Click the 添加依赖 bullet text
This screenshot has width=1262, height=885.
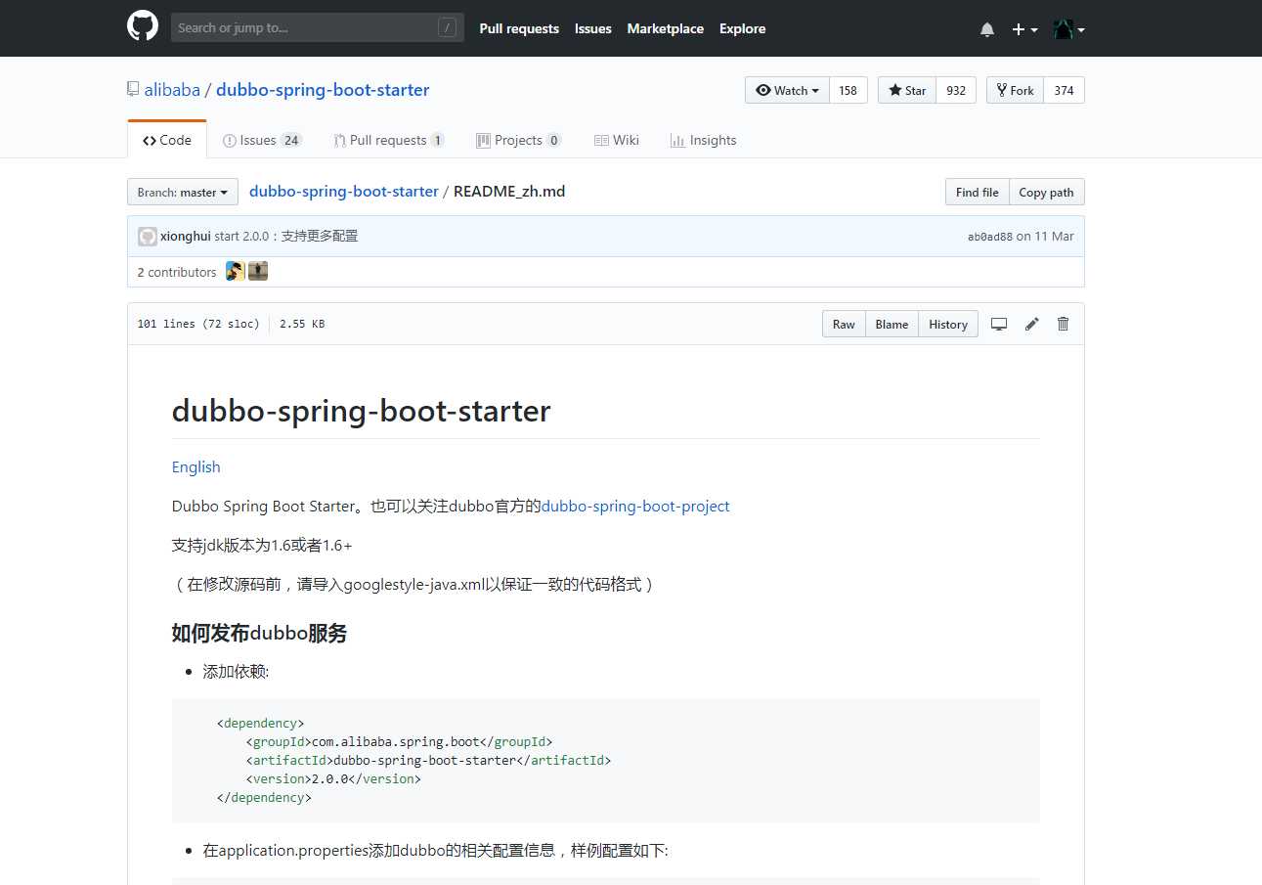point(236,672)
